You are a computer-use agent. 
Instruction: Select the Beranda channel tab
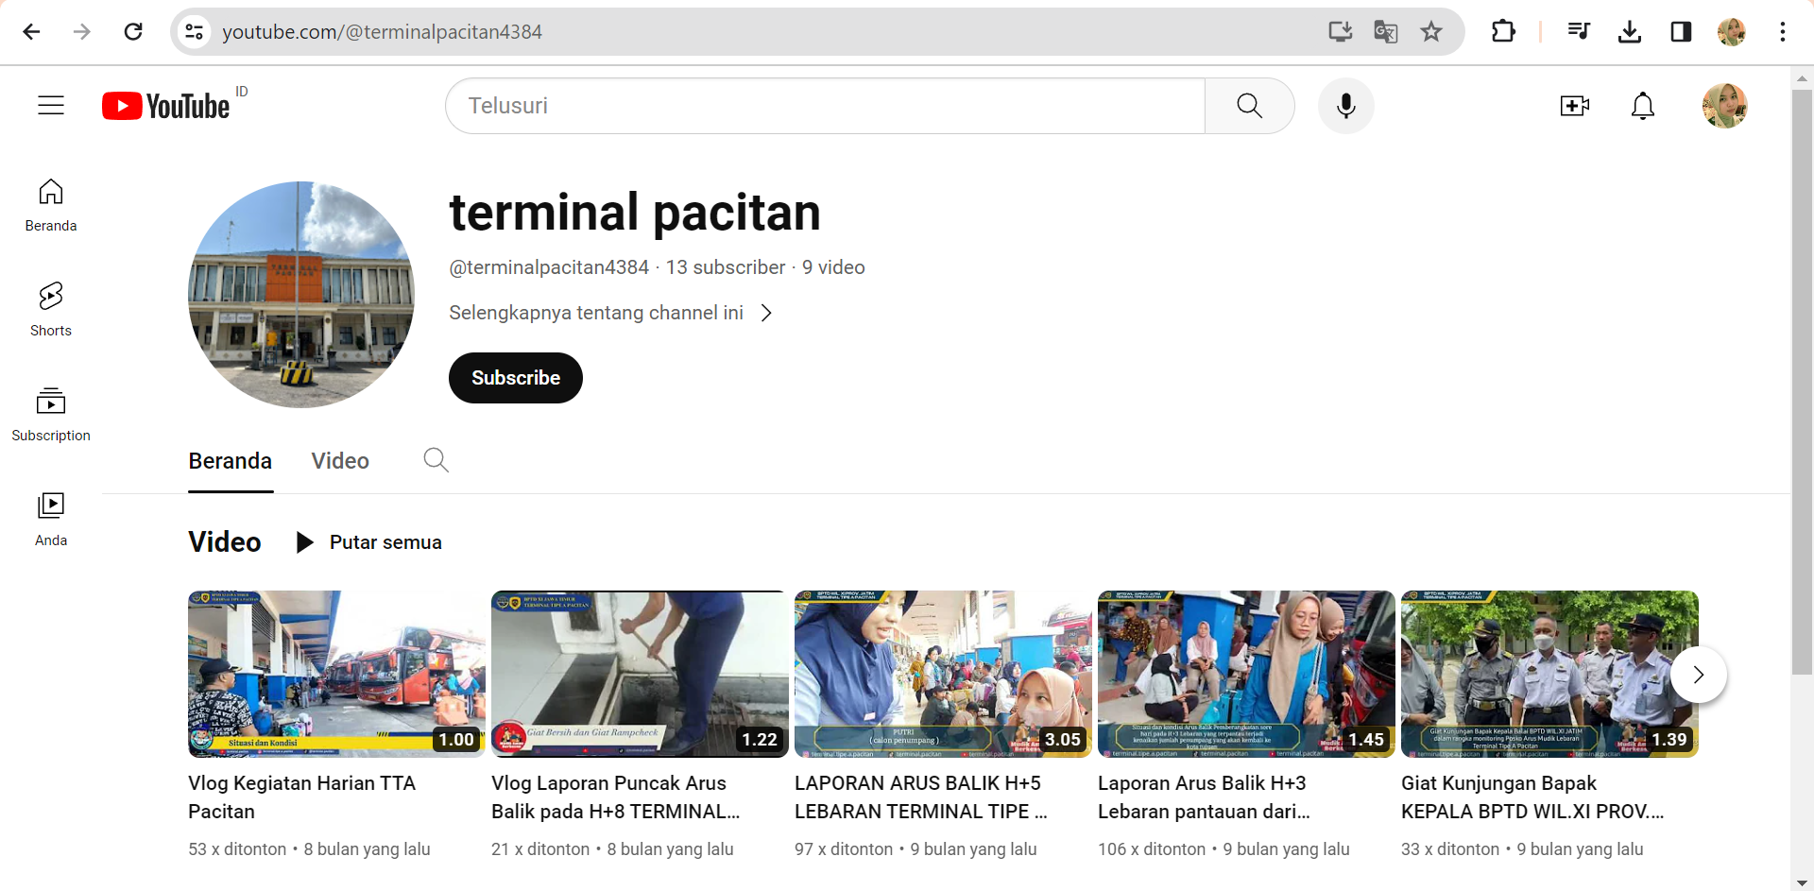click(x=230, y=461)
